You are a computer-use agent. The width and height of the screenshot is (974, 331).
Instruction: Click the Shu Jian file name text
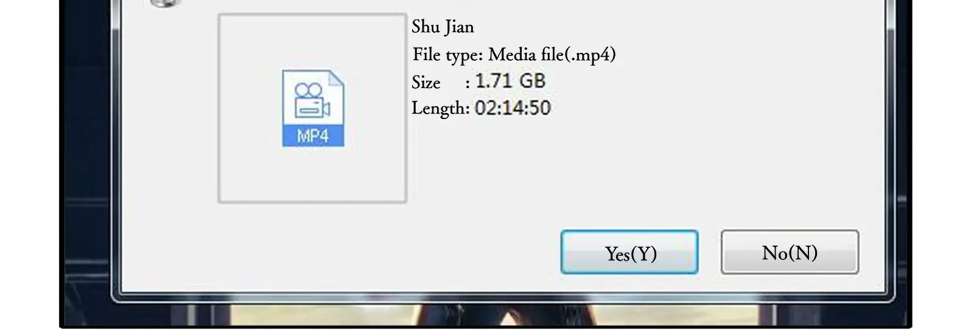point(443,27)
